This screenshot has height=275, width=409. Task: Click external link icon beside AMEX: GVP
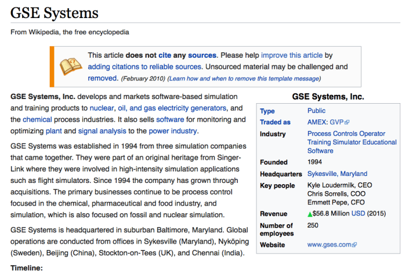click(x=347, y=123)
